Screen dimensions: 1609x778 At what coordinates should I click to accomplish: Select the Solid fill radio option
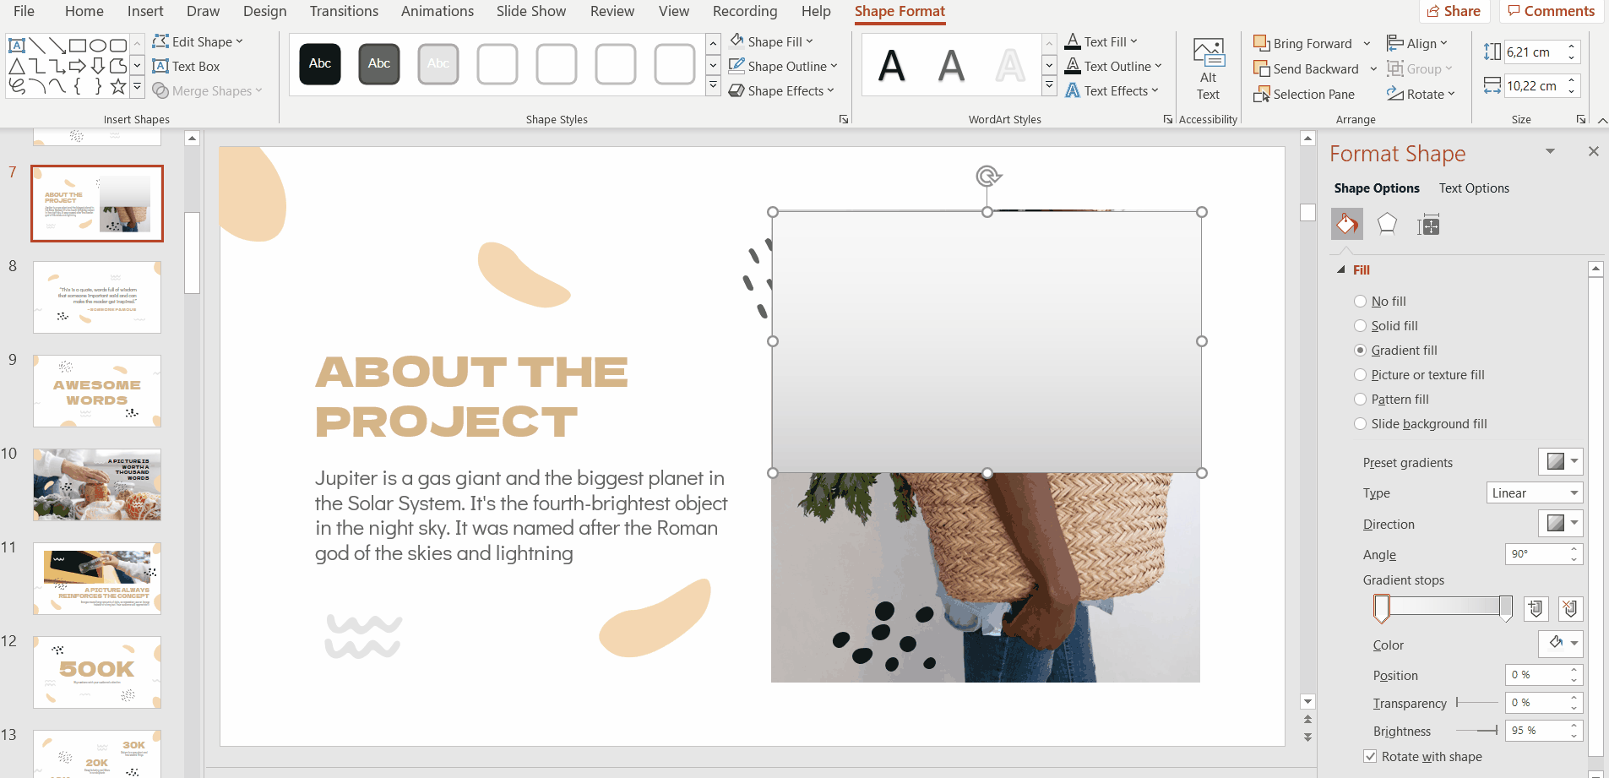pyautogui.click(x=1360, y=326)
